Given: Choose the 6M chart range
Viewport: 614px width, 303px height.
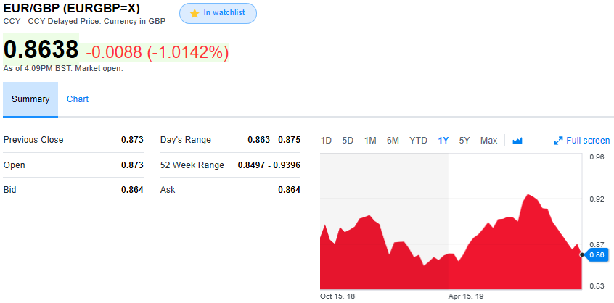Looking at the screenshot, I should pyautogui.click(x=393, y=141).
